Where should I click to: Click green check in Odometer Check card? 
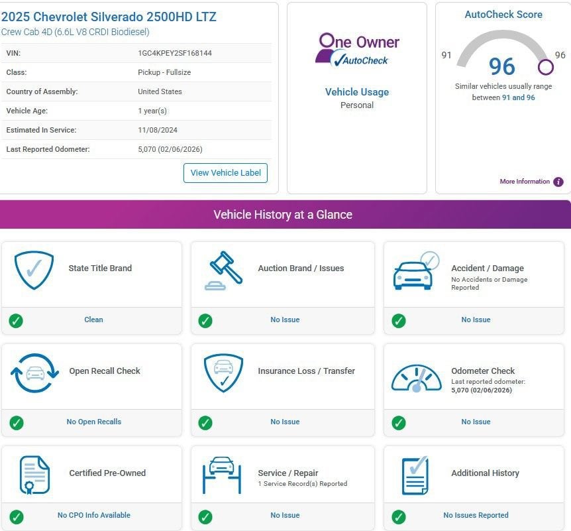pyautogui.click(x=399, y=423)
